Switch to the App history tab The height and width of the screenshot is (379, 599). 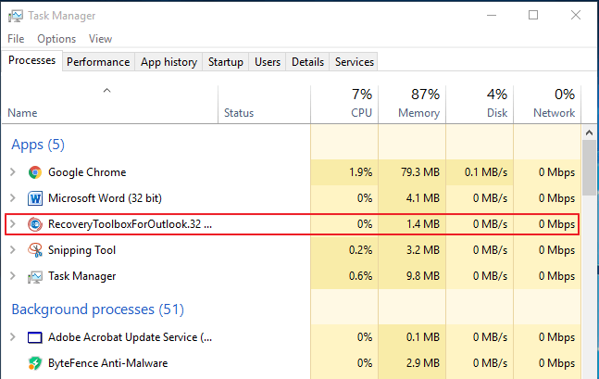pos(168,62)
